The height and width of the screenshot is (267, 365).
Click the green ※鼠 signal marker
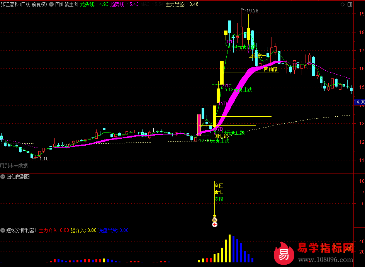pos(219,199)
